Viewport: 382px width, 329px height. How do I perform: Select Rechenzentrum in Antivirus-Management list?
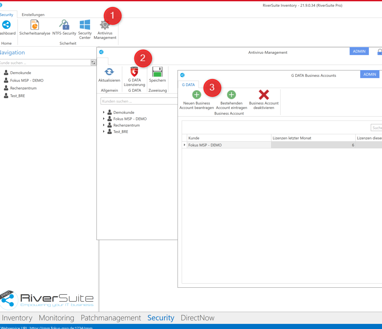[x=127, y=125]
